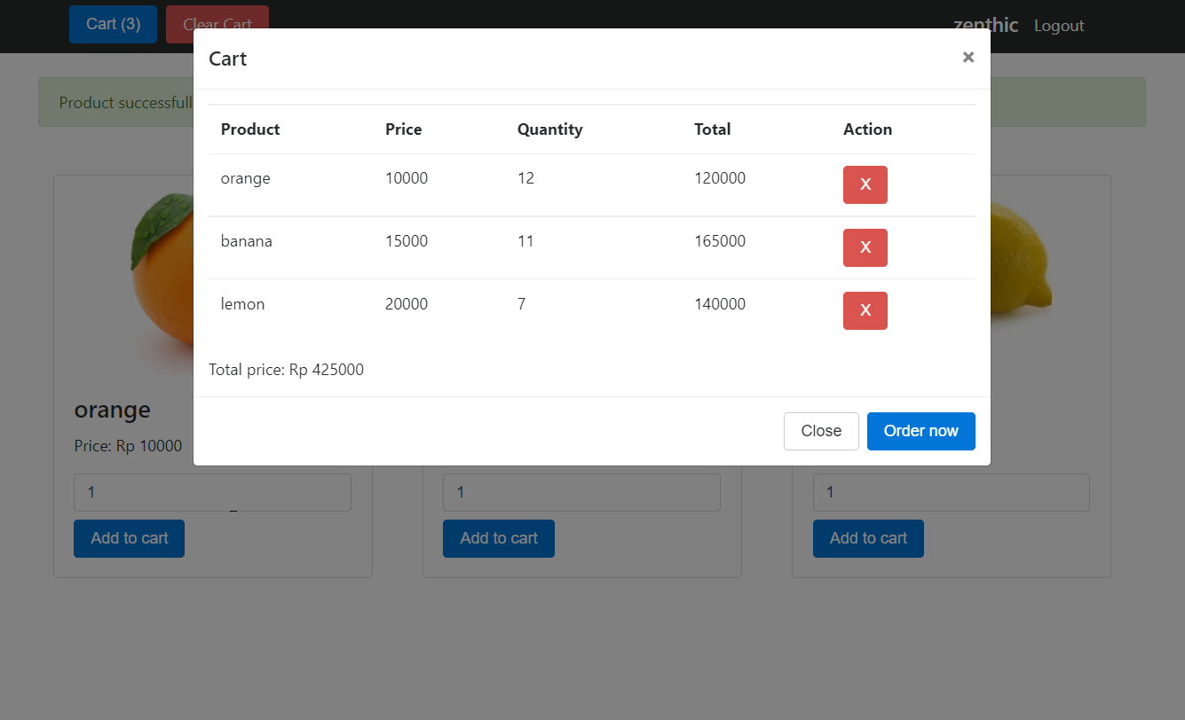Clear all items using Clear Cart

[217, 24]
